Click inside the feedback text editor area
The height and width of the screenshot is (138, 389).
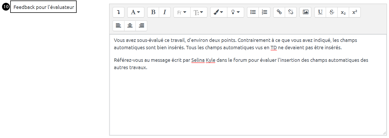pos(248,100)
